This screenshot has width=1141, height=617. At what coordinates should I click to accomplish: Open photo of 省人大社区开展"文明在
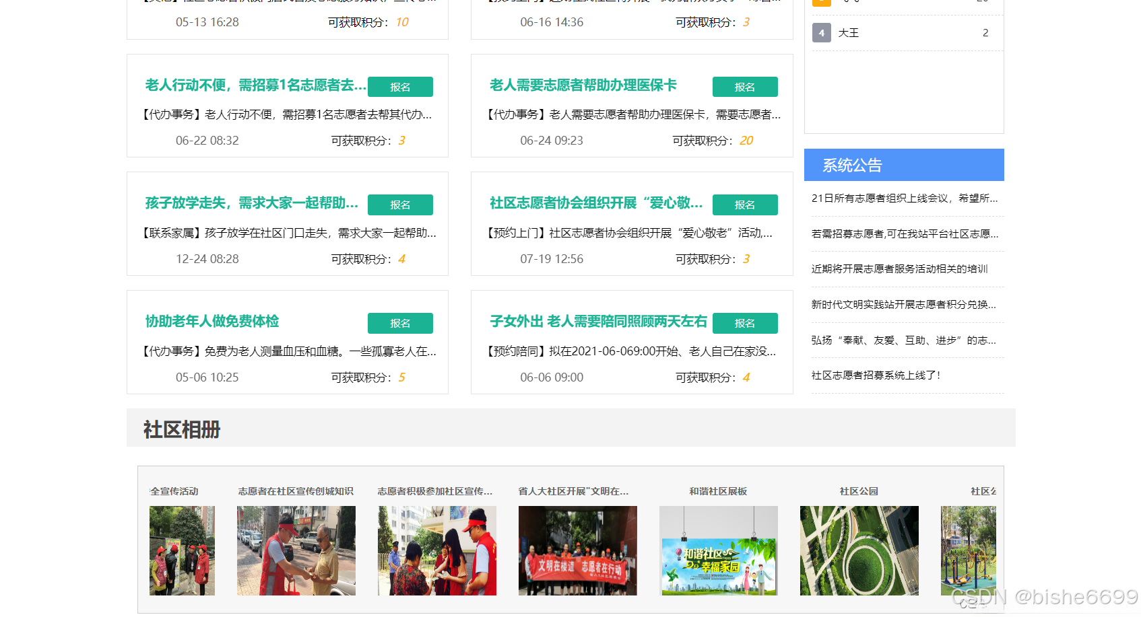tap(578, 550)
